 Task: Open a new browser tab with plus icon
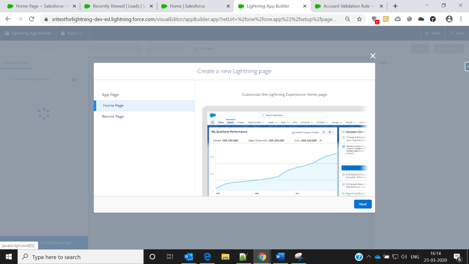(395, 6)
